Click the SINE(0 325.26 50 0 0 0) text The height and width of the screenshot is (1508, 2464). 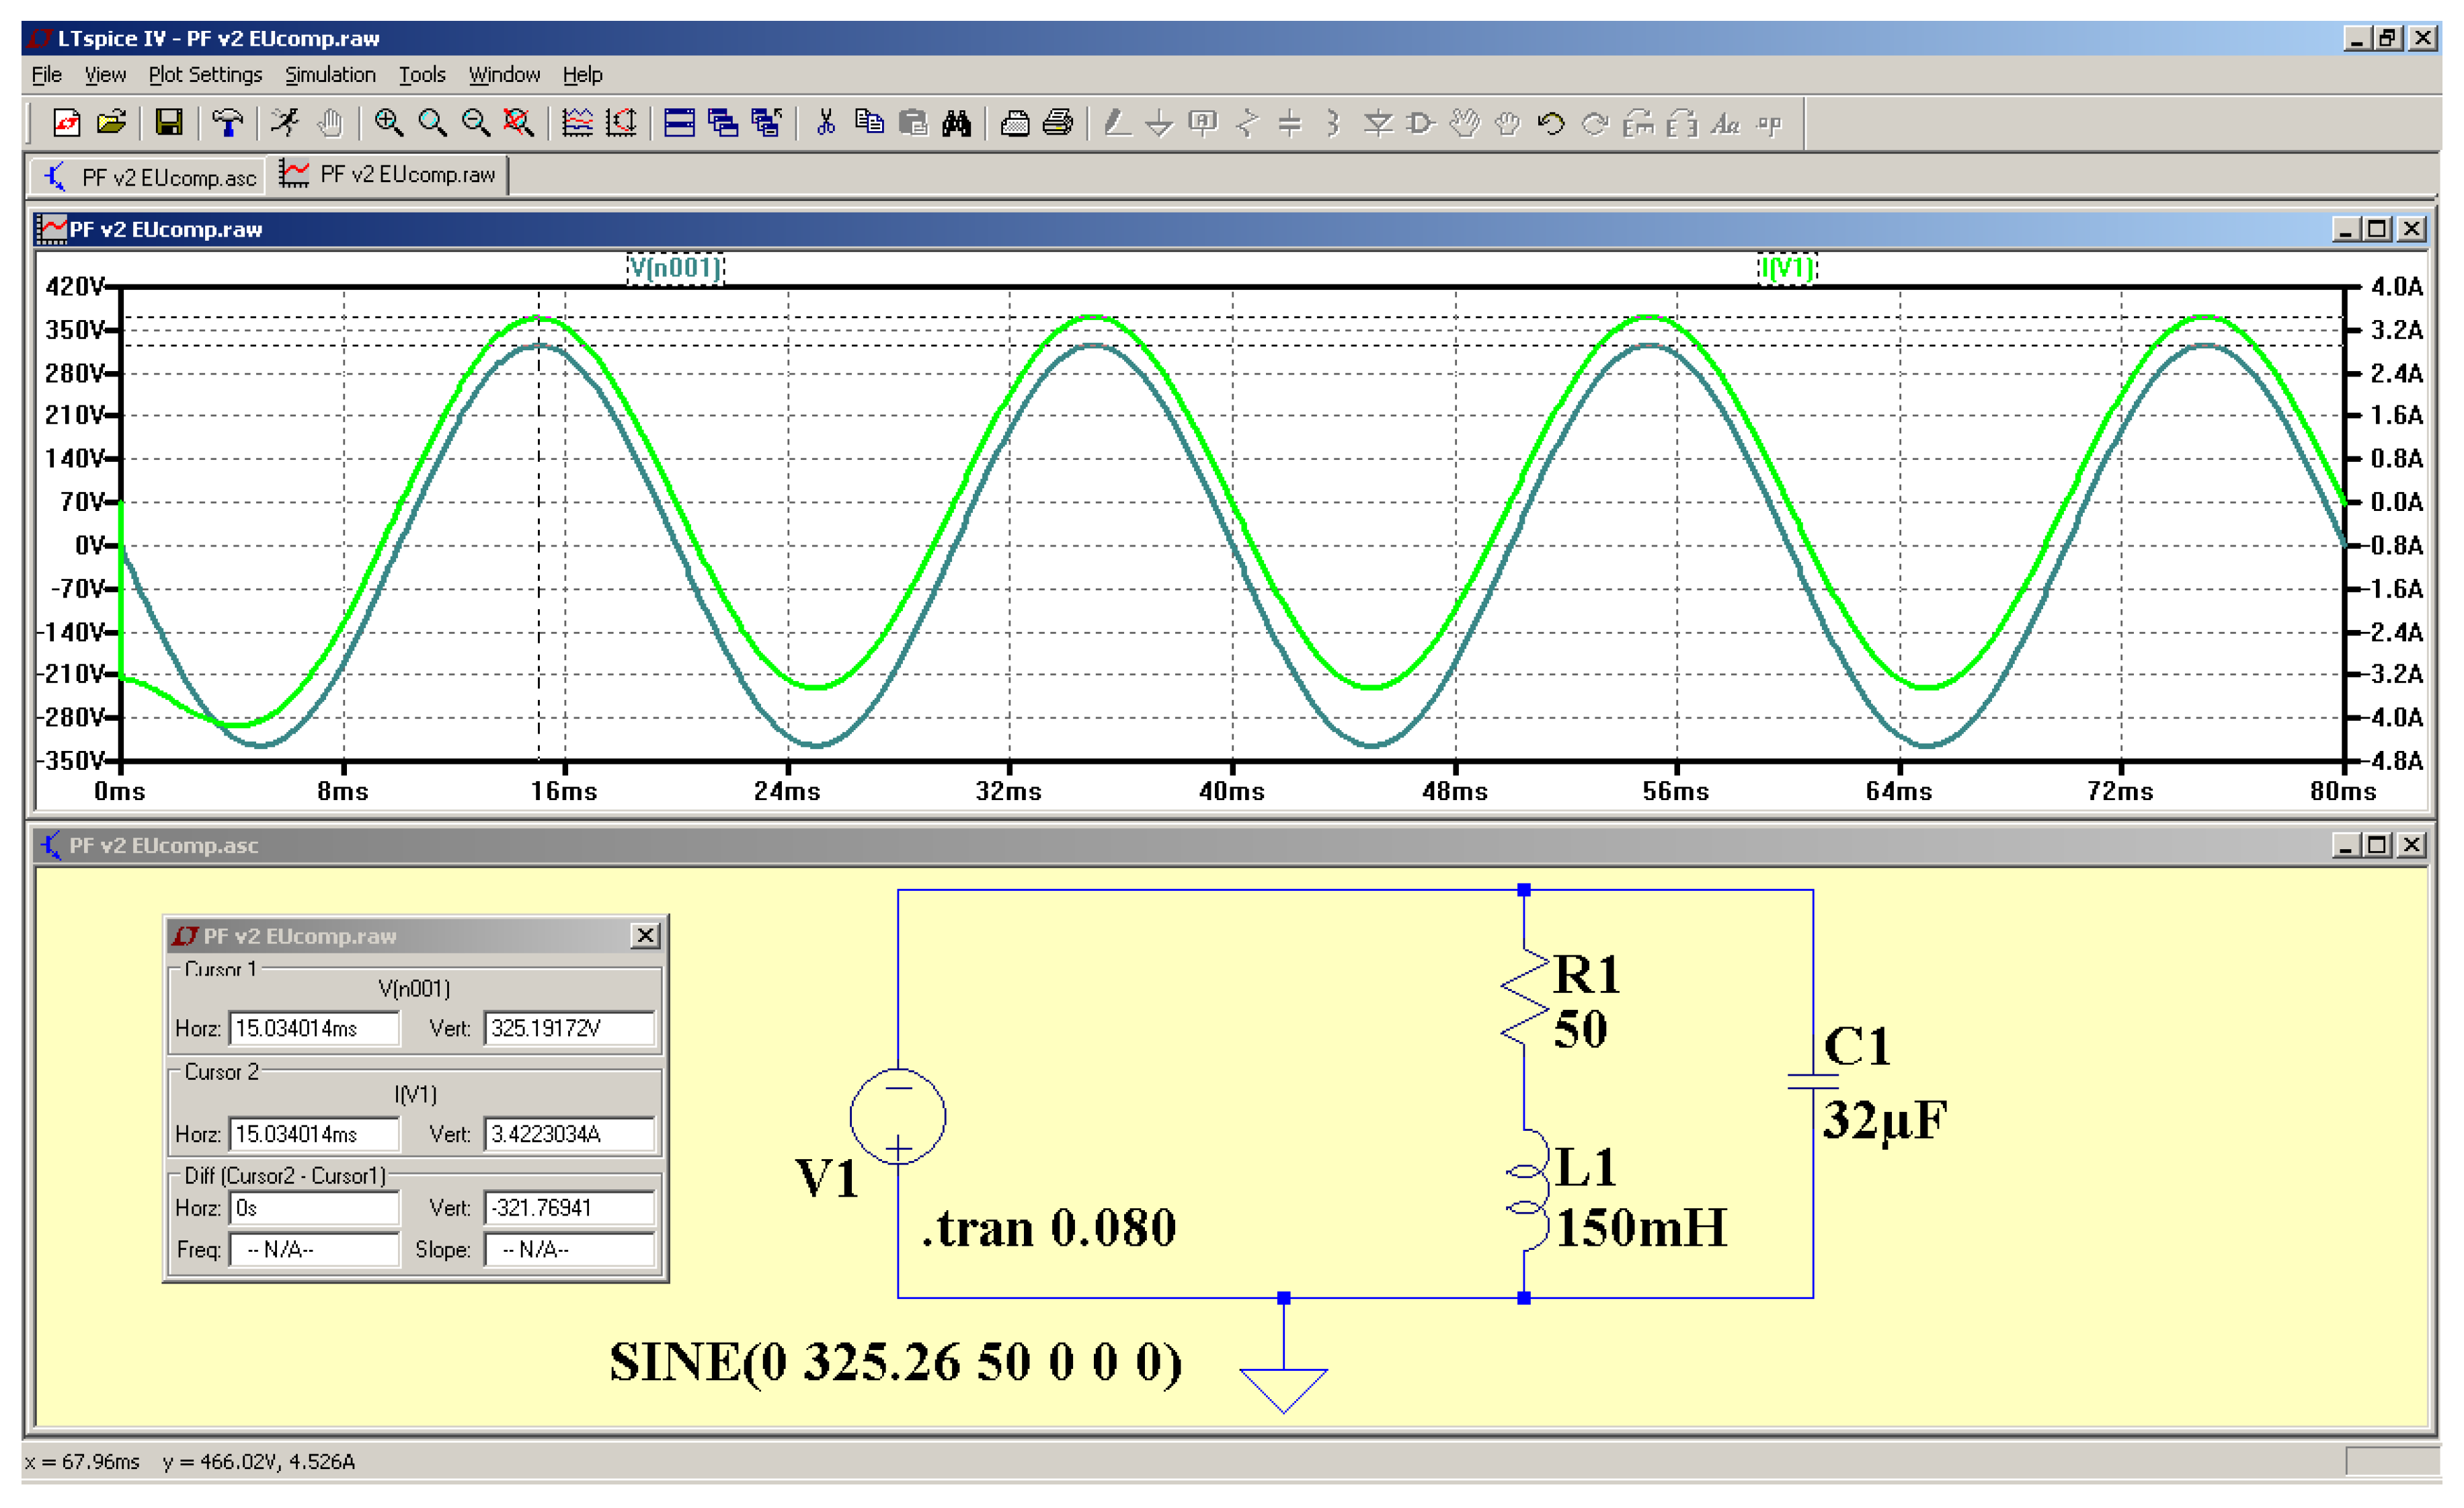click(896, 1363)
